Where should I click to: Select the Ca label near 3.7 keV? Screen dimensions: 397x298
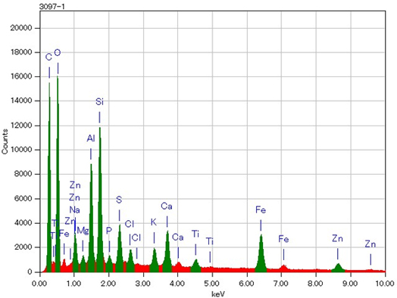coord(167,206)
